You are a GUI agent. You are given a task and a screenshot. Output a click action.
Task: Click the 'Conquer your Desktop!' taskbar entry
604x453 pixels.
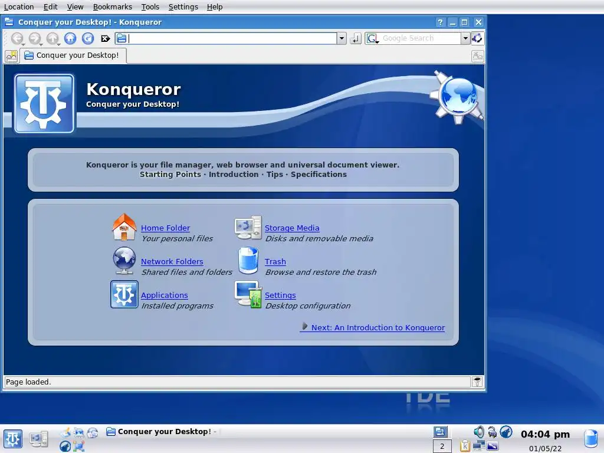click(x=161, y=432)
